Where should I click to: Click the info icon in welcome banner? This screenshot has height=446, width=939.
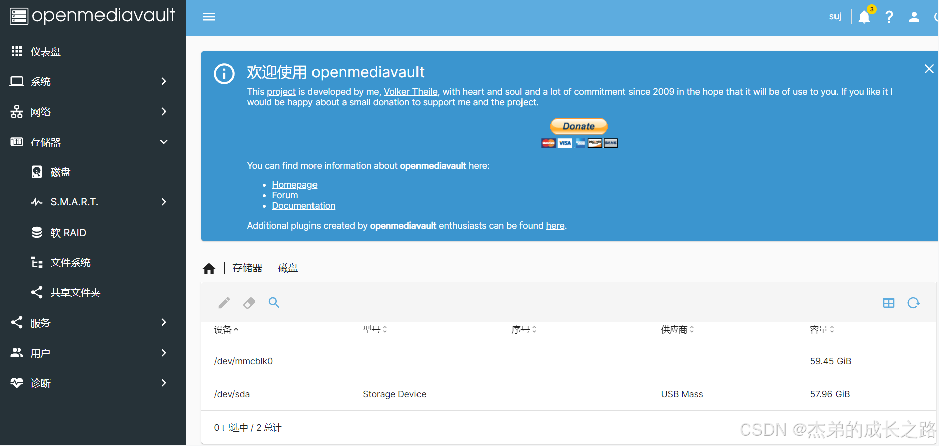point(224,74)
